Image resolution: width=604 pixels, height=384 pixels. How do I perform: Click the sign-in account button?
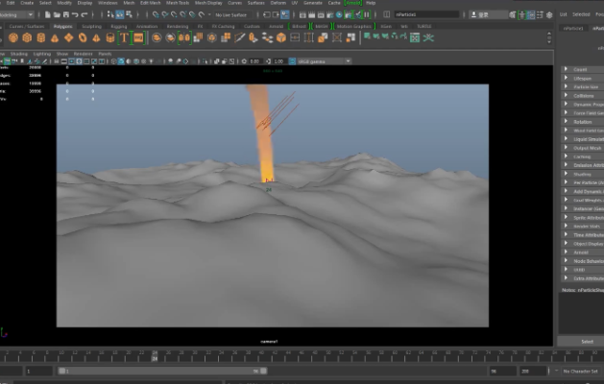point(489,14)
